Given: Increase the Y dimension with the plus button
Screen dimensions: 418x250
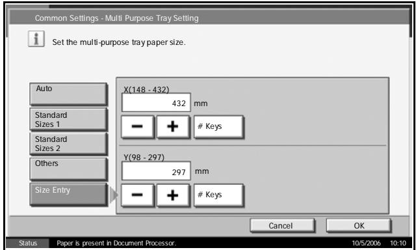Looking at the screenshot, I should [173, 195].
